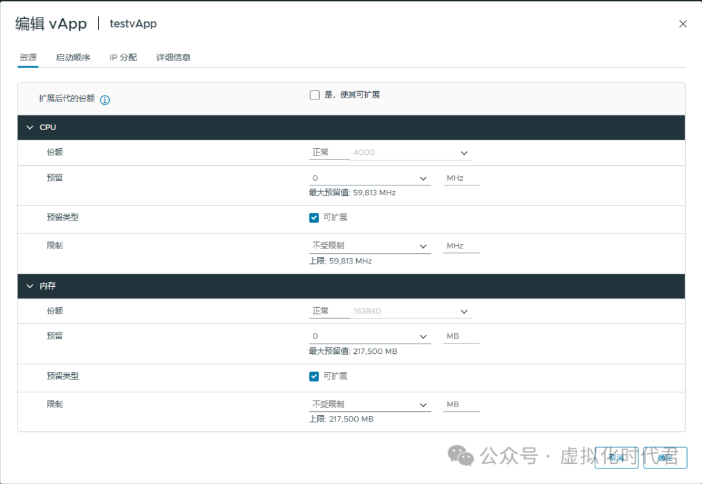Select the MB unit field for 内存 预留

click(461, 336)
